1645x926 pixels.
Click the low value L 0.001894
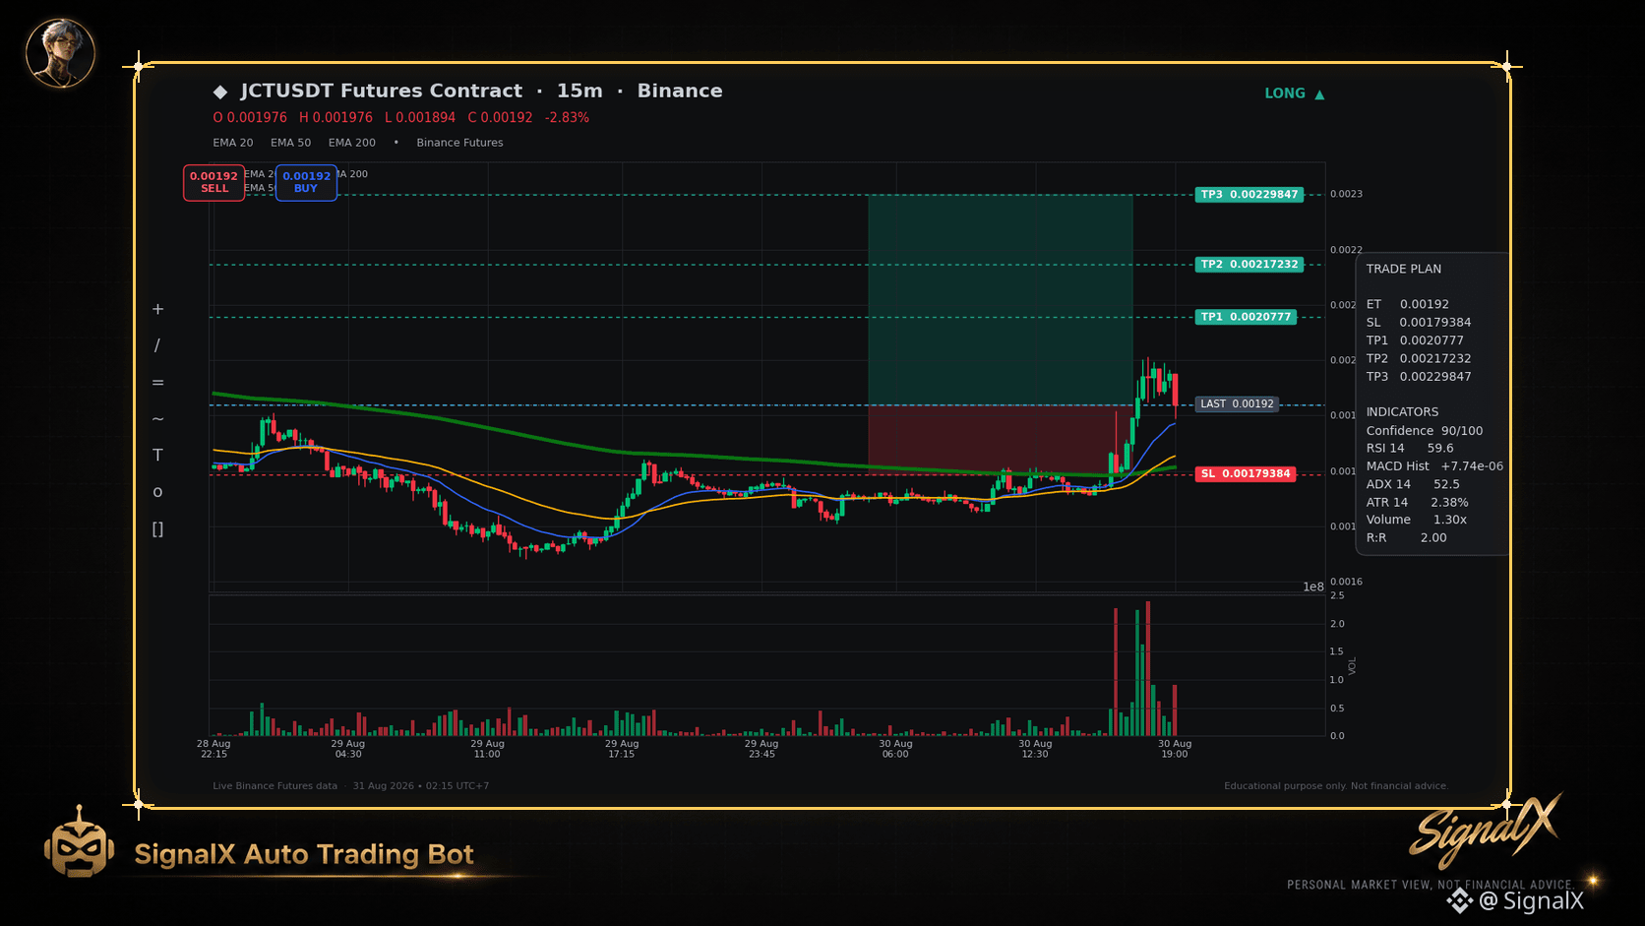420,117
